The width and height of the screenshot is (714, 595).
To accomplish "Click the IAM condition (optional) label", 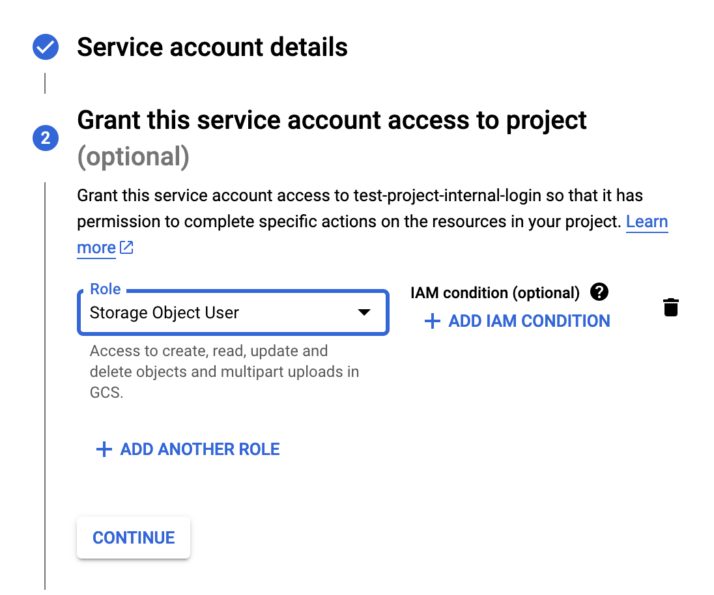I will click(495, 293).
